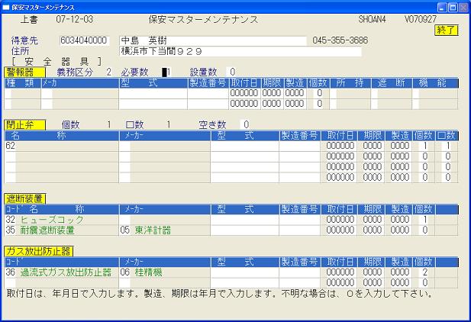Click the 必要数 input field
Screen dimensions: 471x322
pyautogui.click(x=166, y=72)
